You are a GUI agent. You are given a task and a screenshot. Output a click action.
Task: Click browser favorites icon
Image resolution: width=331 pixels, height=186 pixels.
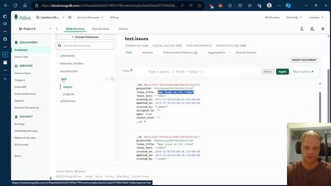pyautogui.click(x=250, y=6)
